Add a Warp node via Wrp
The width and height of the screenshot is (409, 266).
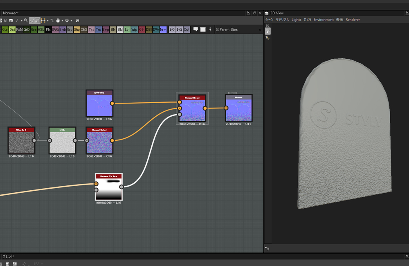click(x=134, y=29)
